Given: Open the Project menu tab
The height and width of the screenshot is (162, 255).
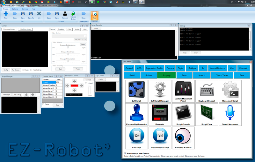Looking at the screenshot, I should (6, 9).
